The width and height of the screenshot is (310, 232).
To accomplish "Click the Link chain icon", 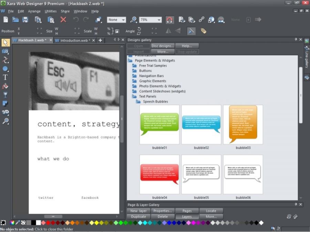I will pyautogui.click(x=201, y=19).
